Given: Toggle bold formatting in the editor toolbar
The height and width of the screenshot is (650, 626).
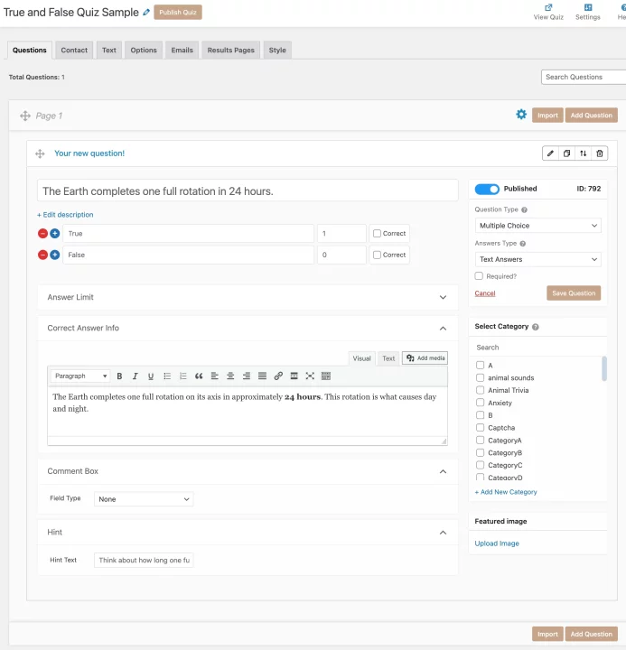Looking at the screenshot, I should click(x=119, y=376).
